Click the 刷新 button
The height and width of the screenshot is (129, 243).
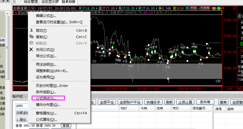pos(169,102)
